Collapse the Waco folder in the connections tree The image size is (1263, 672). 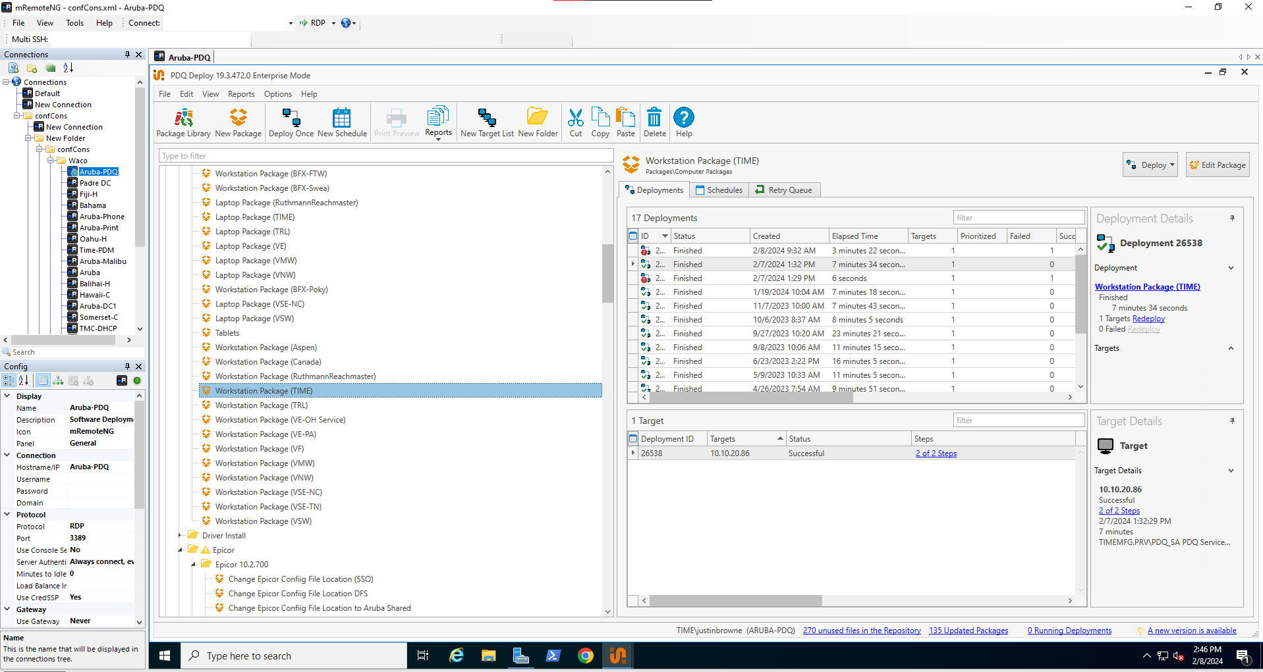(50, 161)
